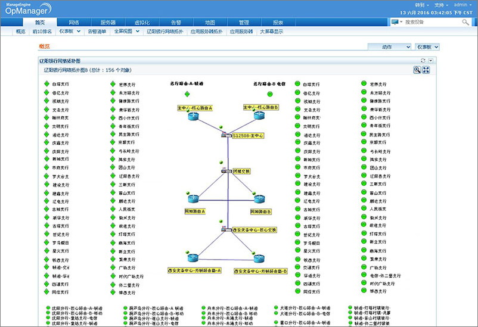This screenshot has height=327, width=478.
Task: Switch to the 虚拟化 tab
Action: click(142, 22)
